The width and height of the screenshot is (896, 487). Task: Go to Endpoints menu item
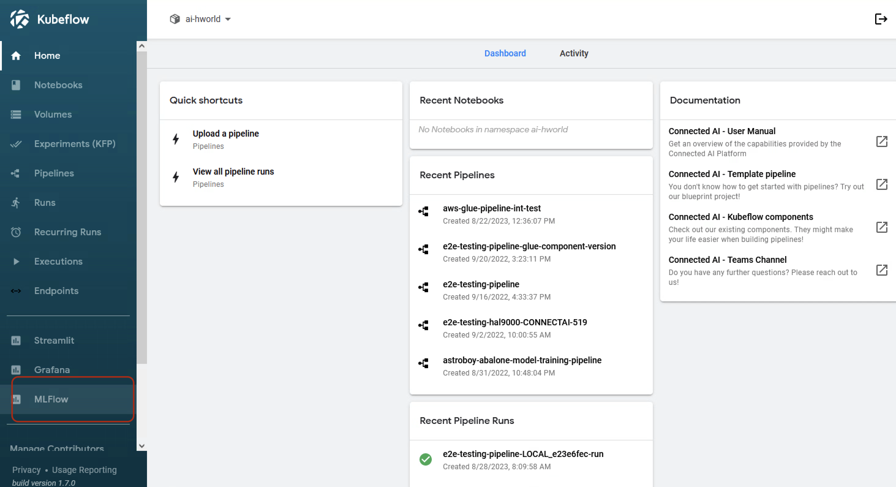coord(69,291)
